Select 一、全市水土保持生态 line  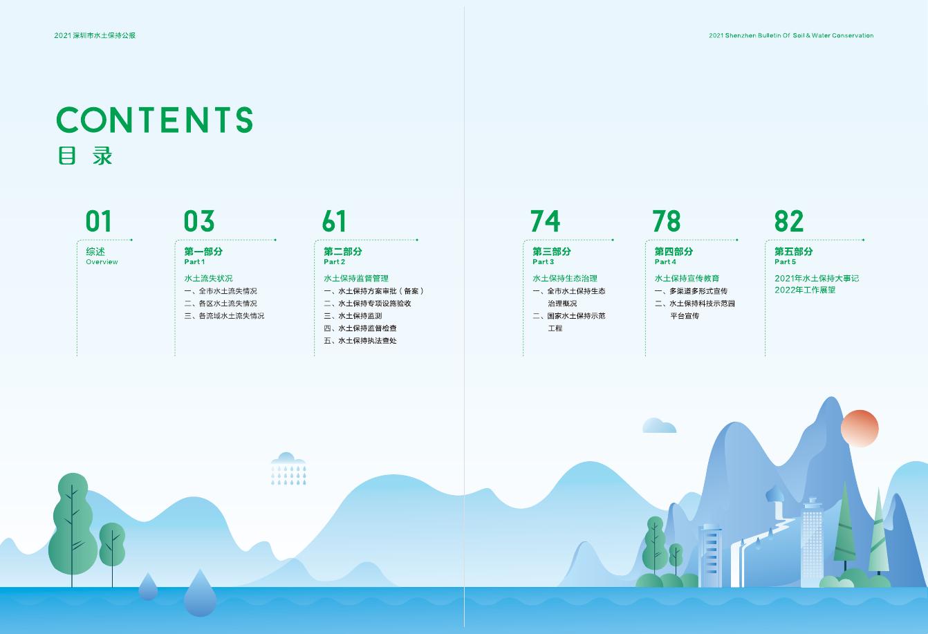pos(569,291)
